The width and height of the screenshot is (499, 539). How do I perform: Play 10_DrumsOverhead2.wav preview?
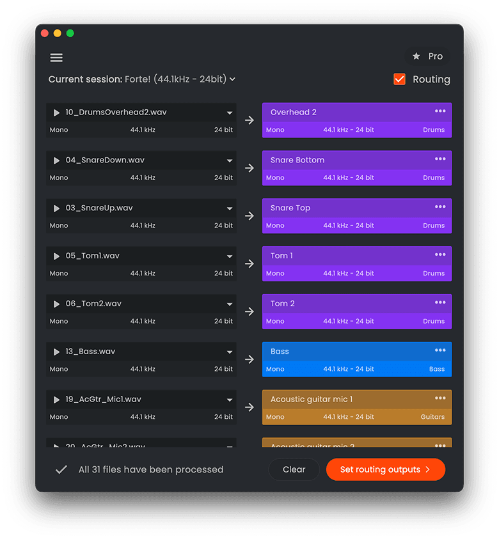coord(56,113)
